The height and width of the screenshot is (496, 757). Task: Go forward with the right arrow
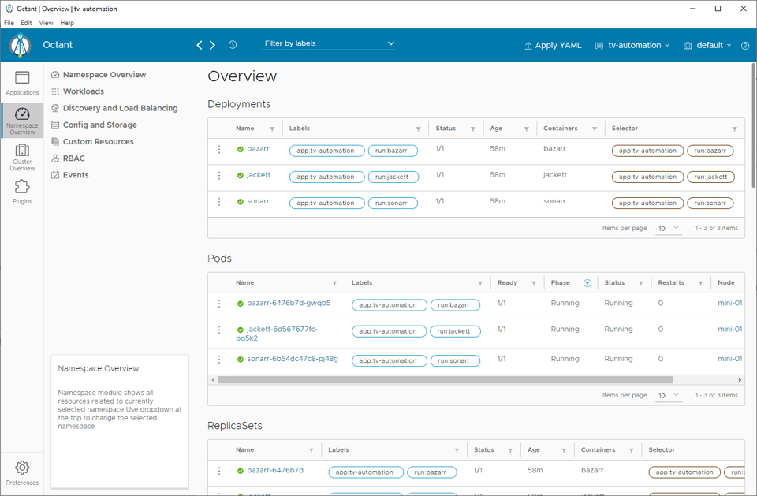pos(212,45)
